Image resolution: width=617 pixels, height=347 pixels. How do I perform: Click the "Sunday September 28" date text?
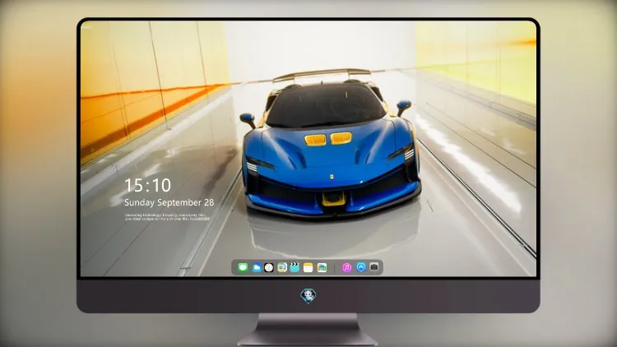pyautogui.click(x=169, y=202)
